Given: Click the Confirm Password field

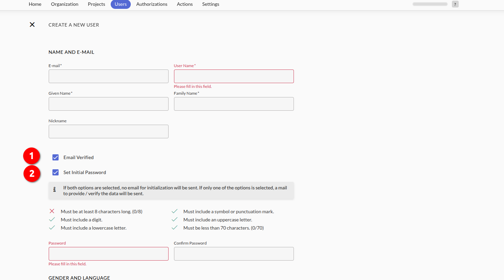Looking at the screenshot, I should pos(234,254).
